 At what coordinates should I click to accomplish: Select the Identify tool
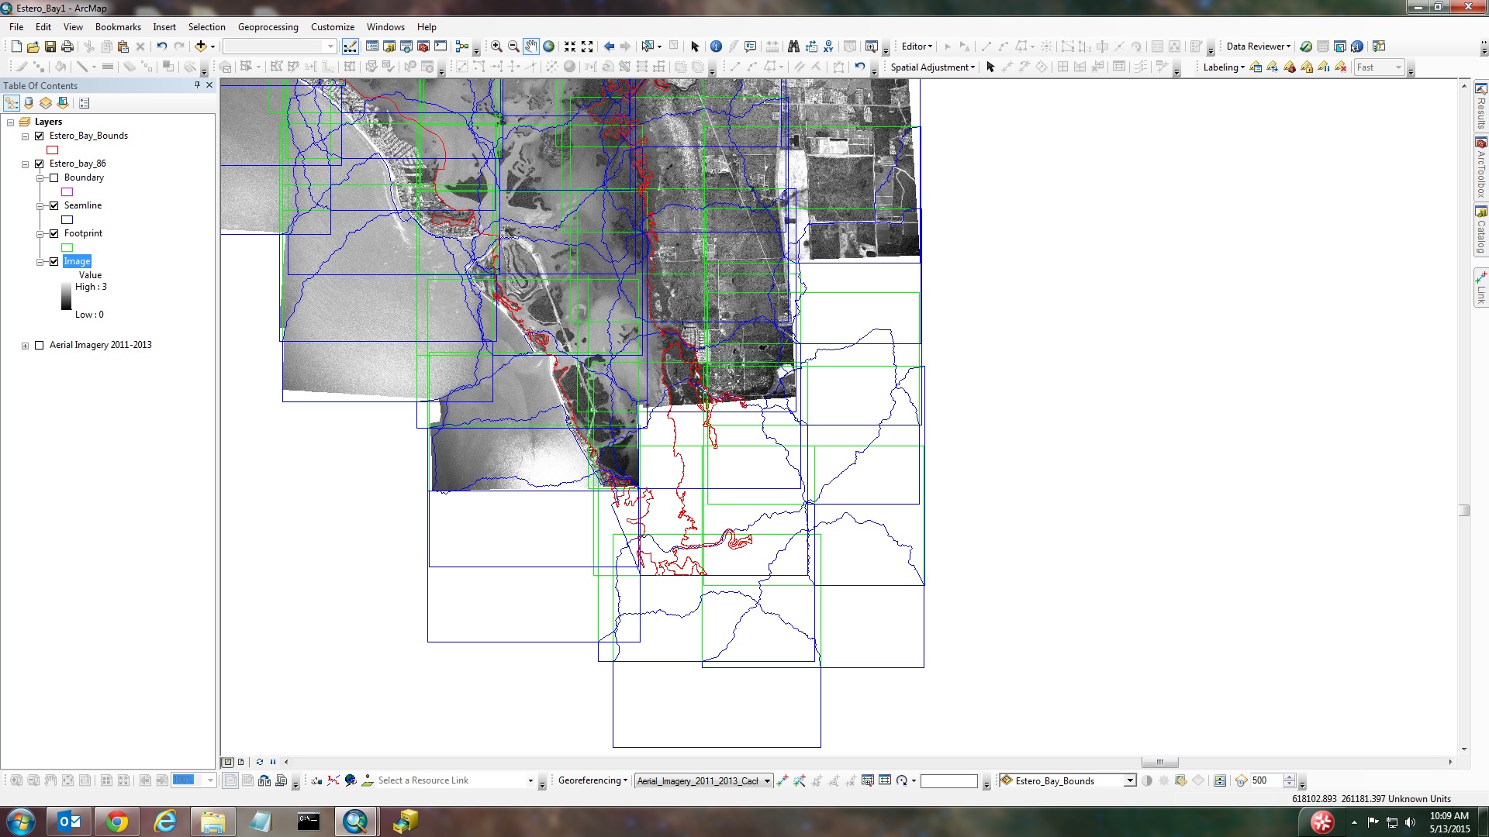[x=716, y=46]
